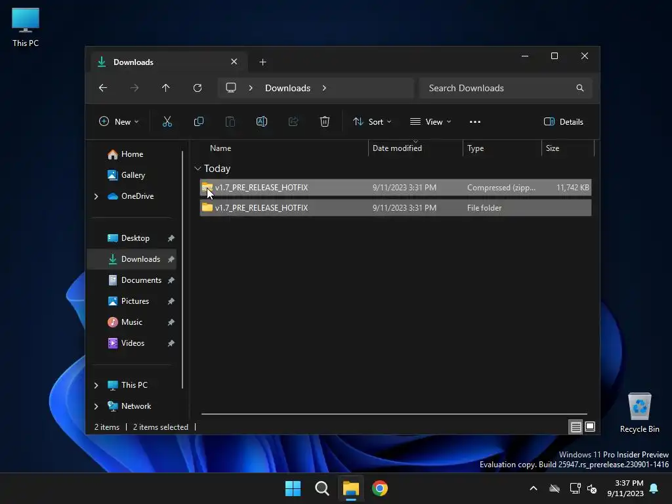Open the Sort dropdown menu
Screen dimensions: 672x504
point(372,121)
